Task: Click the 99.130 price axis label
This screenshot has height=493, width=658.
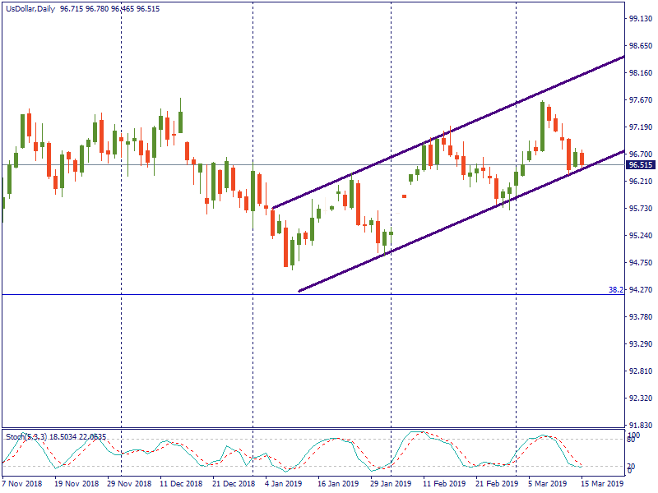Action: 641,18
